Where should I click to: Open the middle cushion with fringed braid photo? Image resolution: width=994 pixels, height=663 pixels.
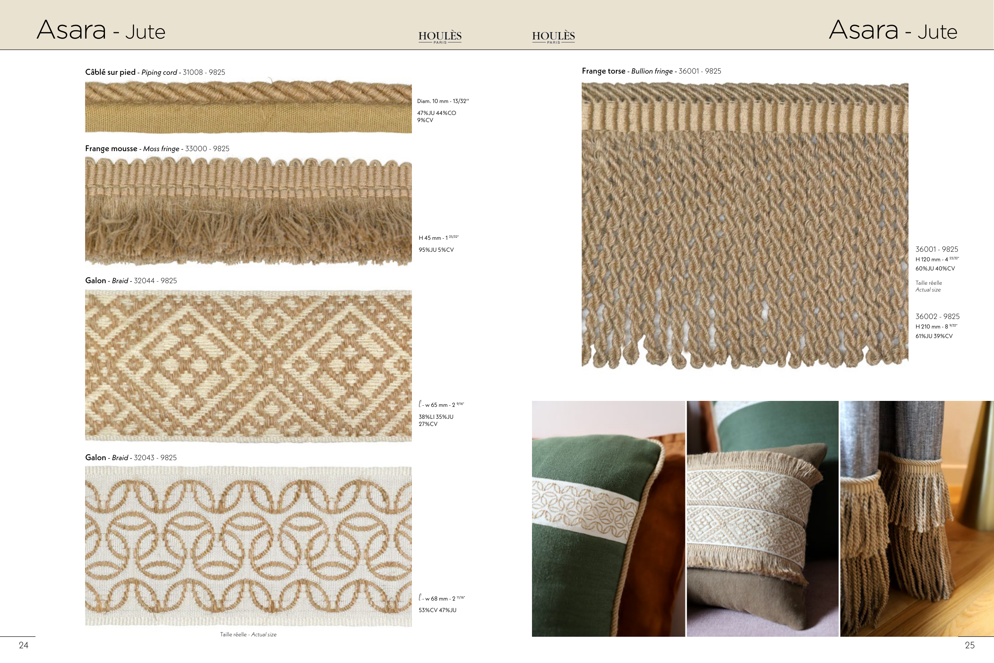pyautogui.click(x=763, y=518)
